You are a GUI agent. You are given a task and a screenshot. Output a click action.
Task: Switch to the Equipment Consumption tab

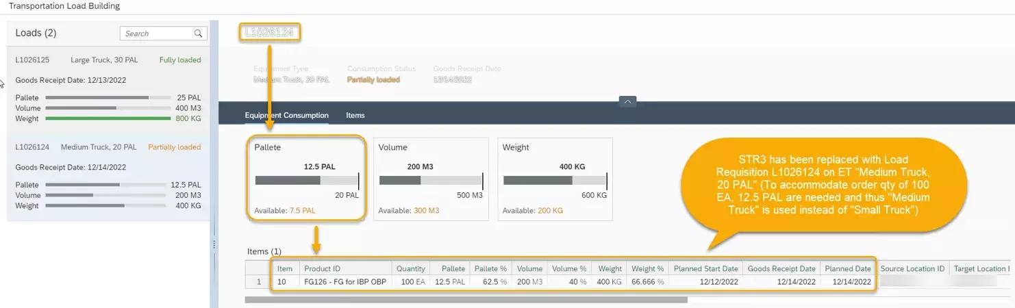(x=286, y=116)
